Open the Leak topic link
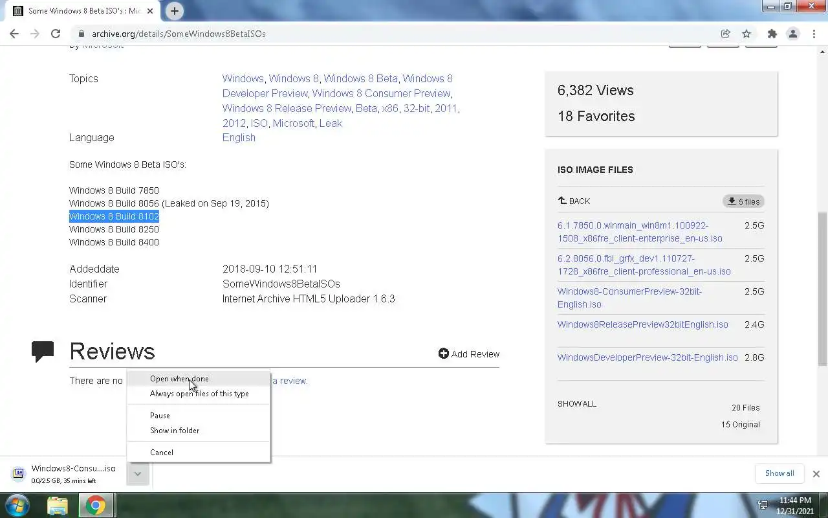 coord(331,123)
